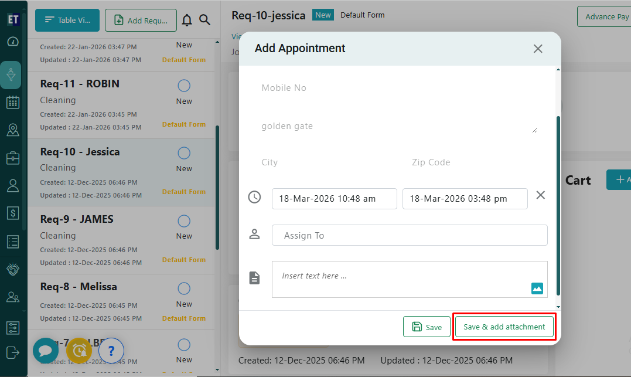Open the dashboard speedometer icon in sidebar
The image size is (631, 377).
13,42
